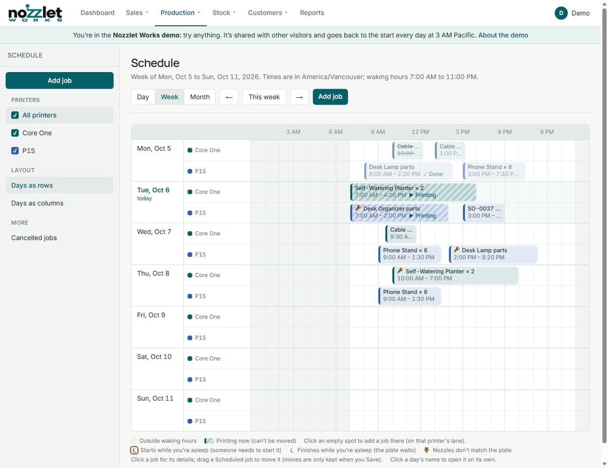The width and height of the screenshot is (608, 468).
Task: Go to previous week with left arrow
Action: point(229,97)
